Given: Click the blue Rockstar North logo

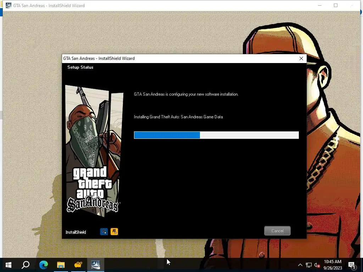Looking at the screenshot, I should (x=104, y=232).
